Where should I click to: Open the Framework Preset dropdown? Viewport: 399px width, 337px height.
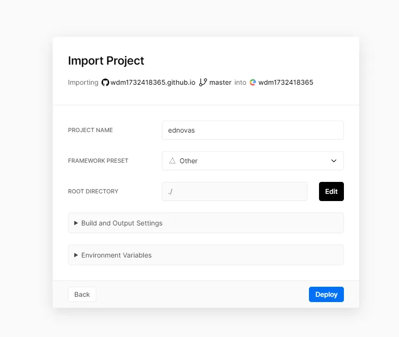coord(252,161)
